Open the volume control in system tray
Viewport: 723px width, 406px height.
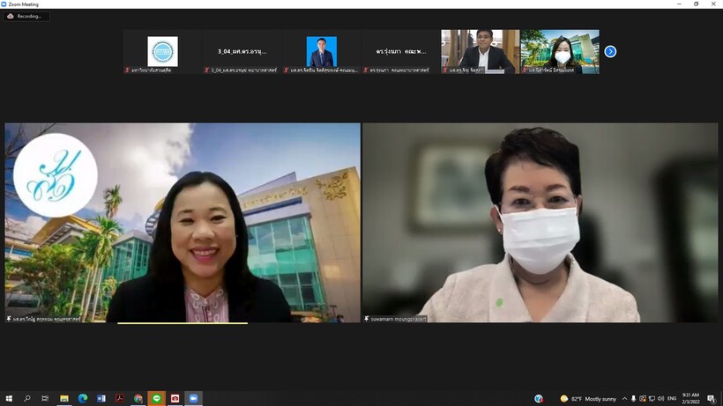pos(660,399)
